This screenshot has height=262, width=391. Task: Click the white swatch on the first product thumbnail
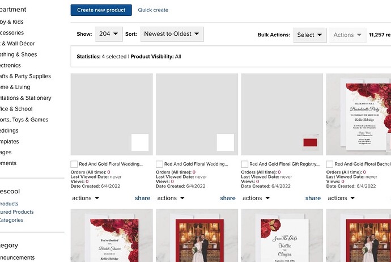coord(140,142)
